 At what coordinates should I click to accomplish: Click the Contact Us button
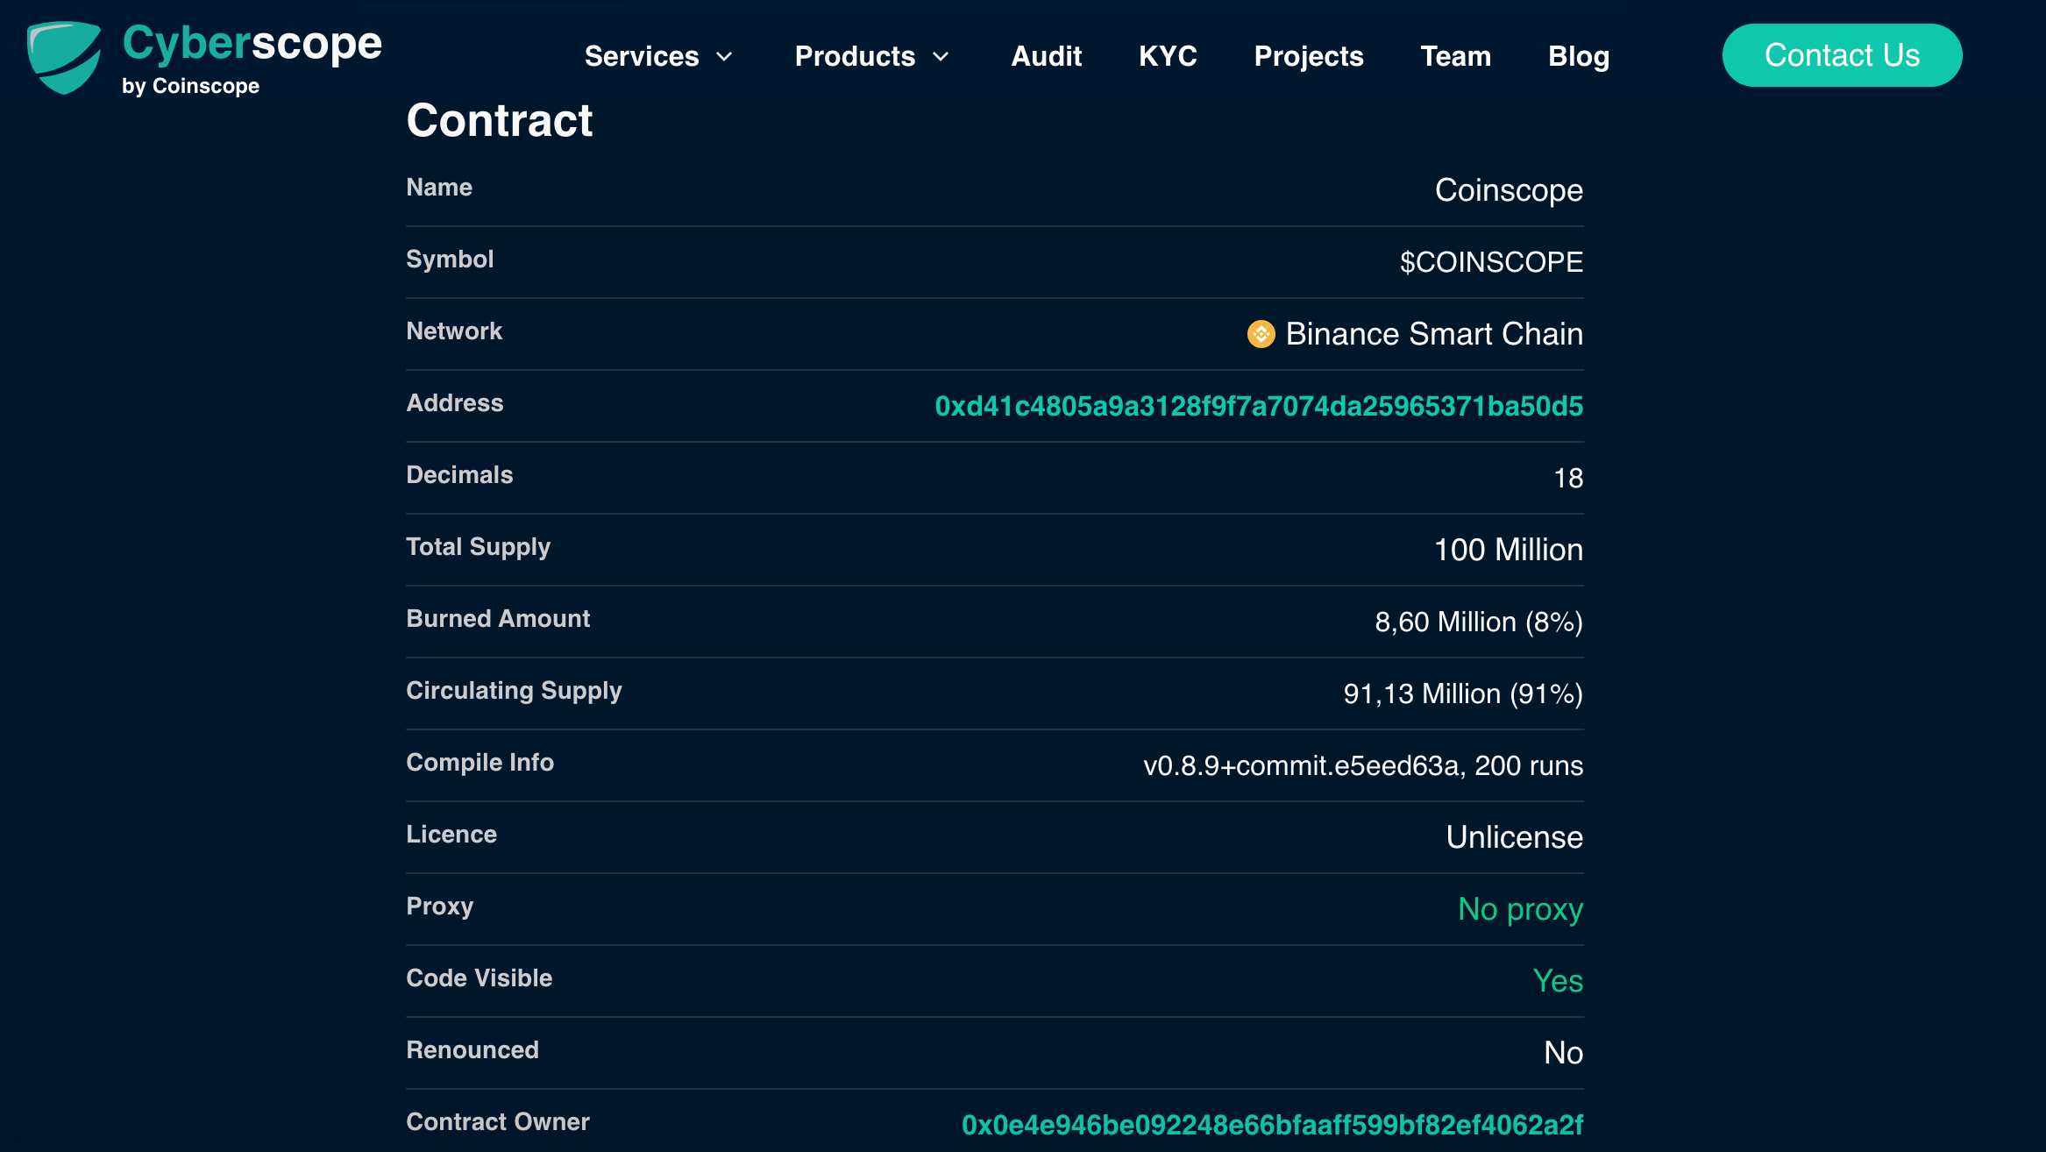pyautogui.click(x=1842, y=55)
